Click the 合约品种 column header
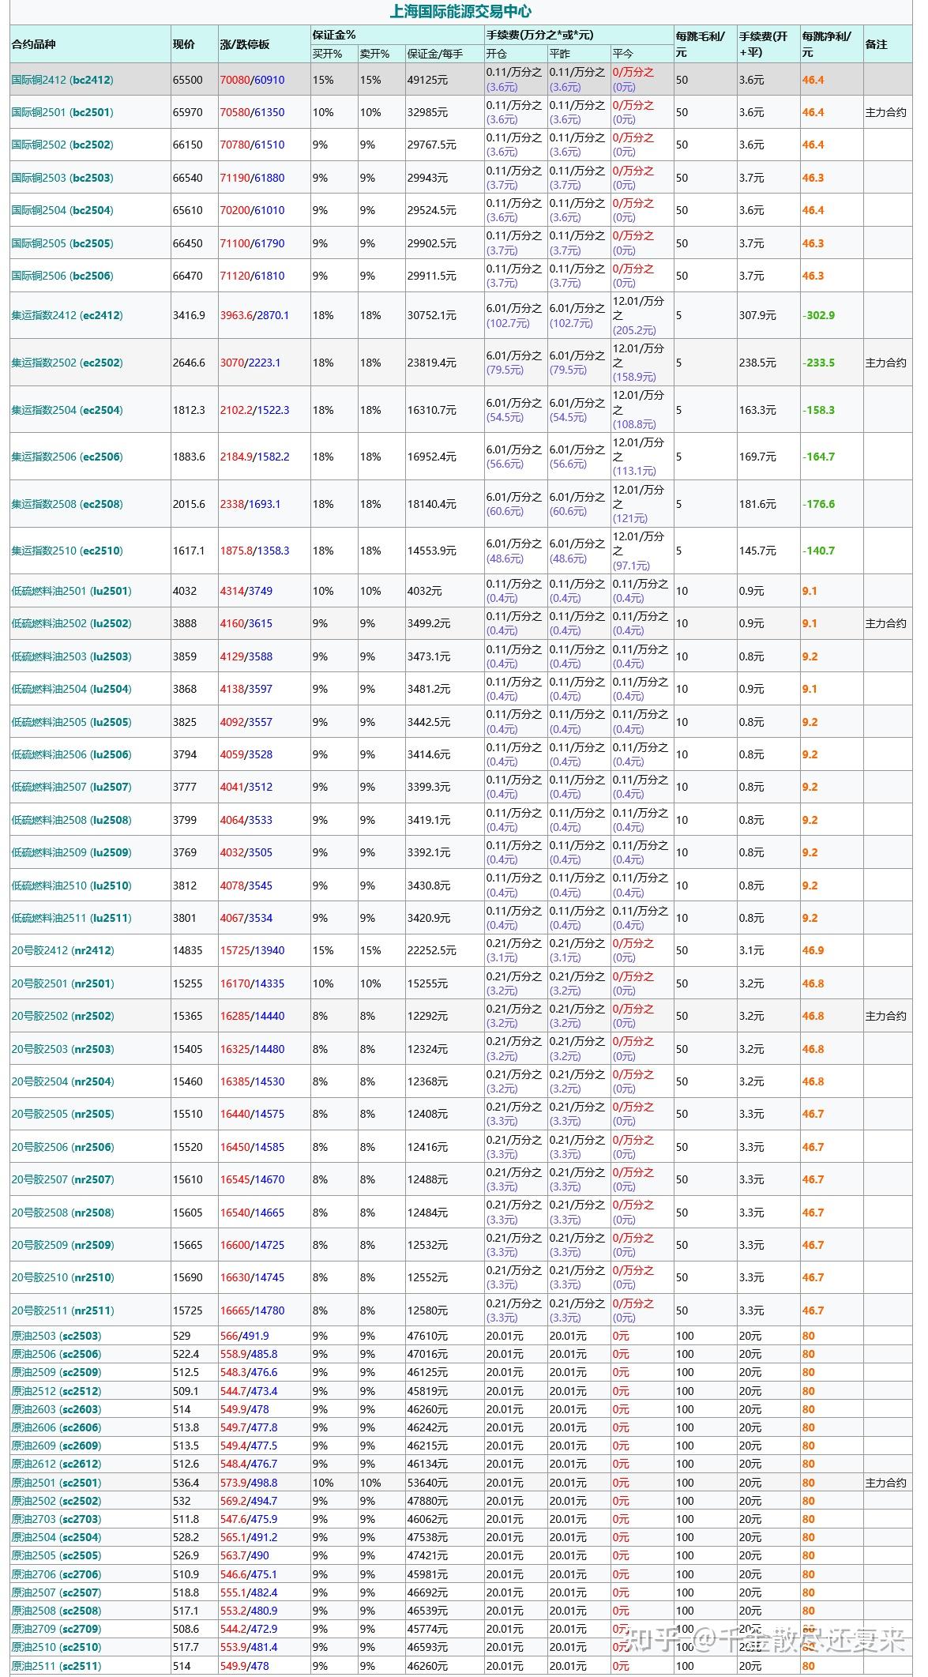This screenshot has width=928, height=1677. click(x=34, y=44)
